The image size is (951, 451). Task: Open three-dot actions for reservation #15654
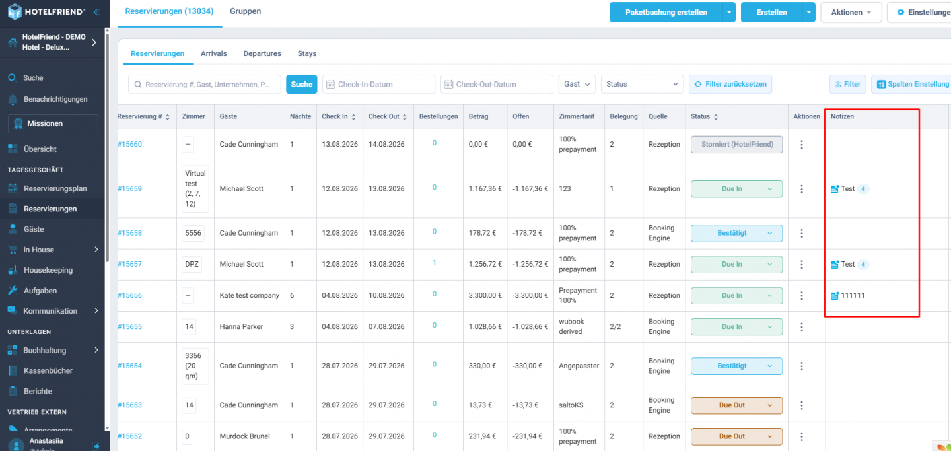tap(802, 366)
